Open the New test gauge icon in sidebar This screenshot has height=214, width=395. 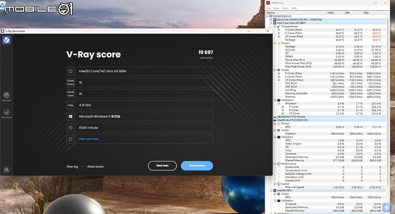pyautogui.click(x=7, y=95)
